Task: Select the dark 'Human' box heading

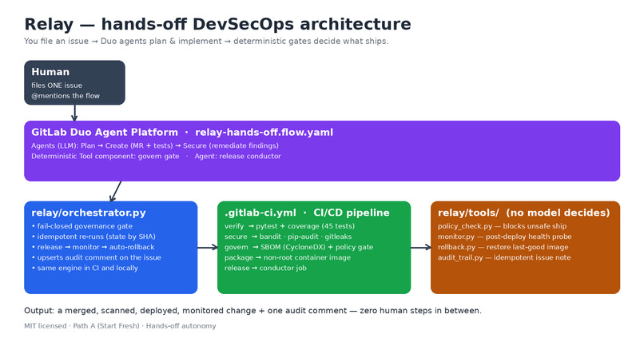Action: [50, 72]
